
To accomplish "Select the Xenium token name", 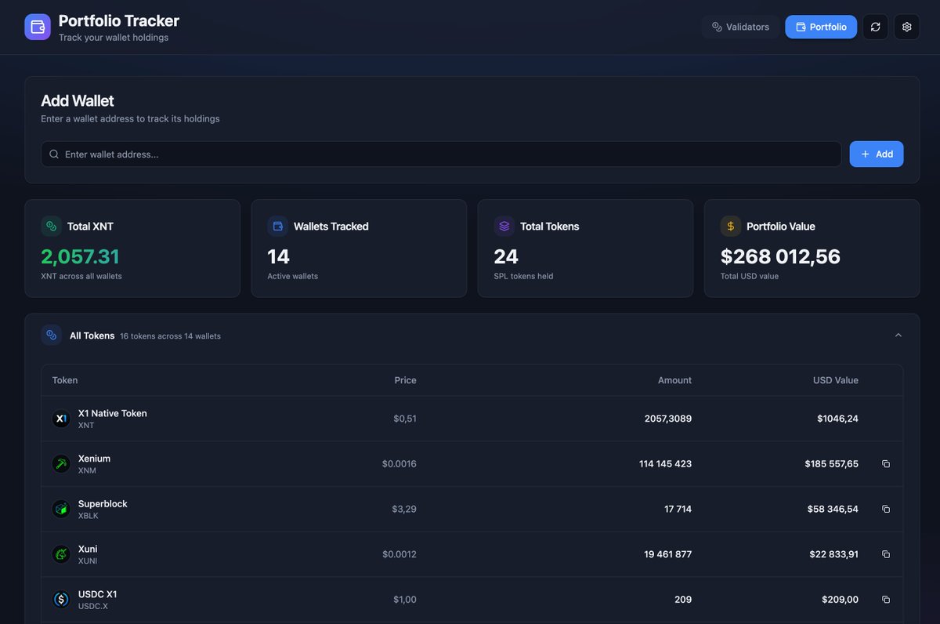I will 94,459.
